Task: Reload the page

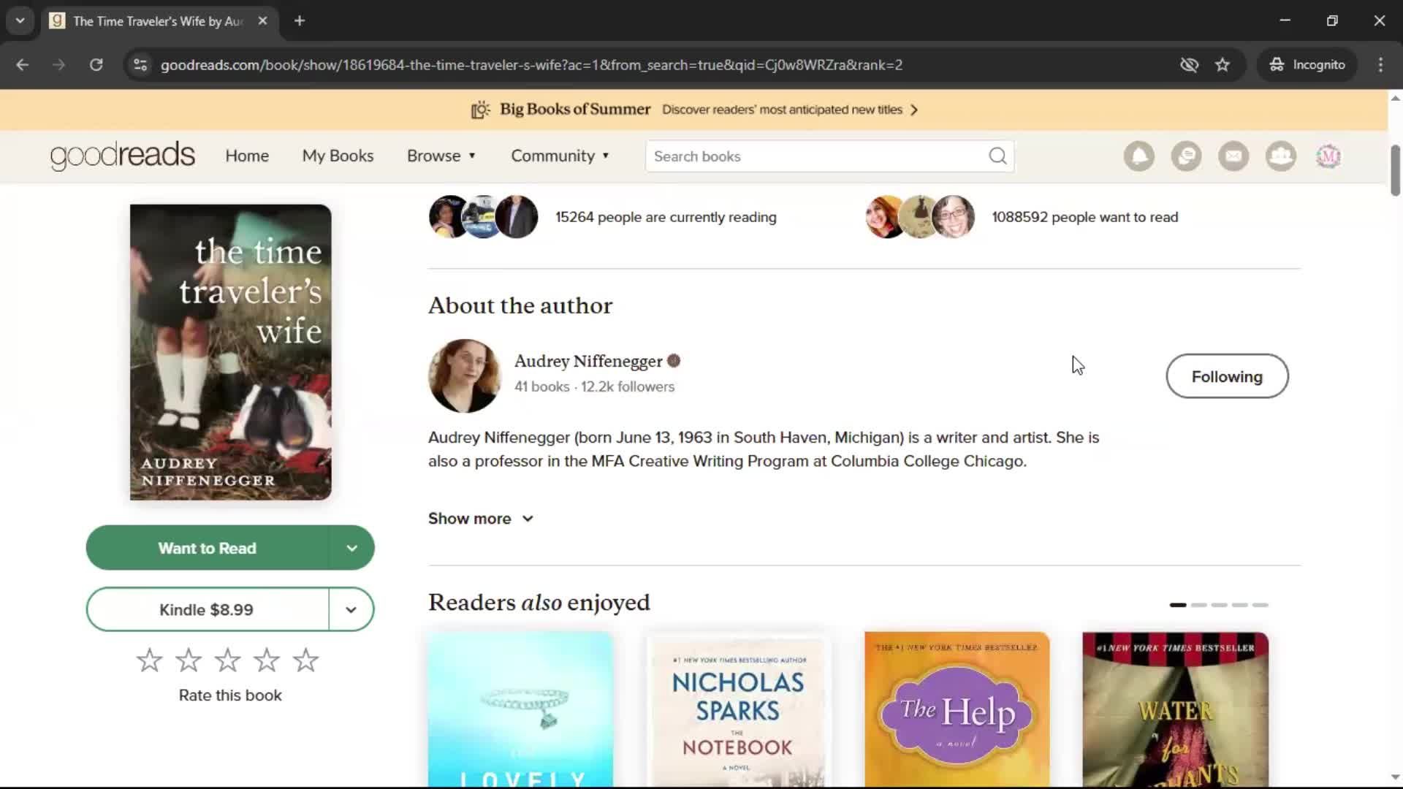Action: [x=96, y=65]
